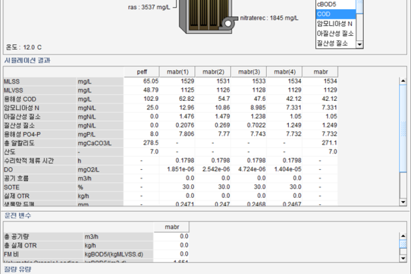Click the 온도 : 12.0 C label

click(x=24, y=48)
